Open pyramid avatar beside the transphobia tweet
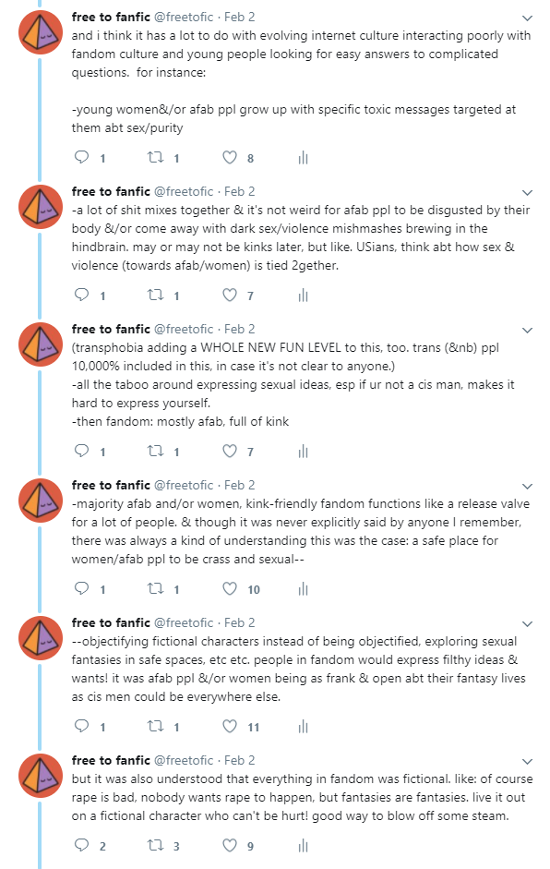Image resolution: width=550 pixels, height=869 pixels. (x=41, y=344)
